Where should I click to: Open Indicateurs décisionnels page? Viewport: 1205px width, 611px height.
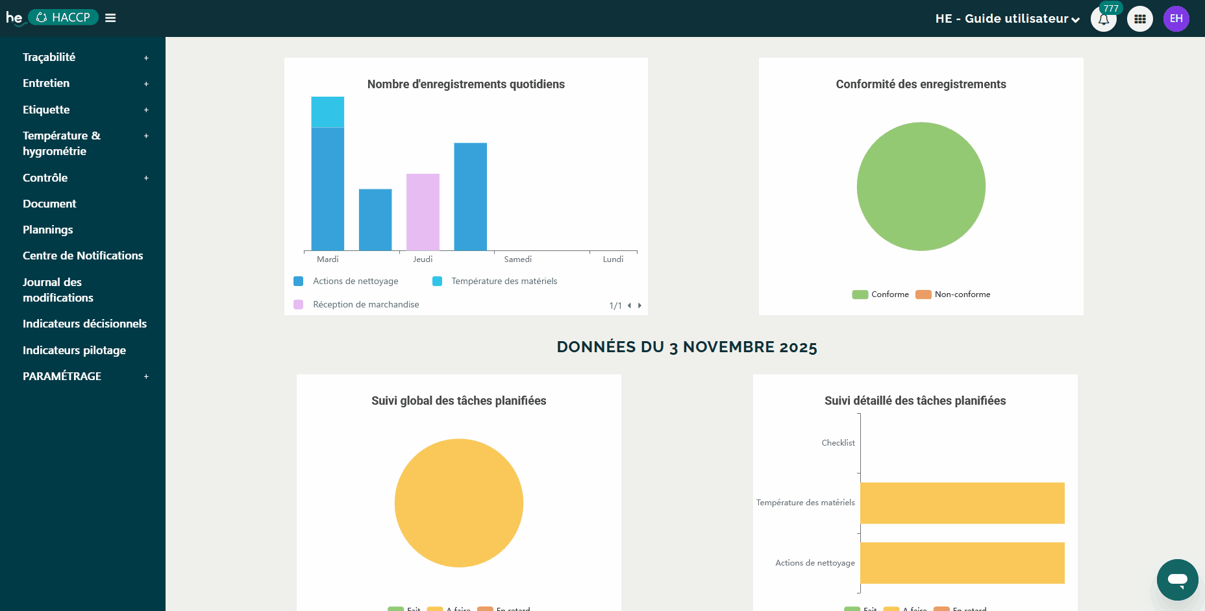point(84,324)
